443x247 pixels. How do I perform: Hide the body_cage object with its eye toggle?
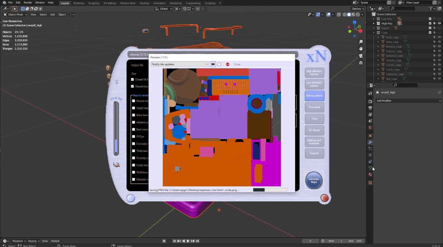click(x=439, y=37)
